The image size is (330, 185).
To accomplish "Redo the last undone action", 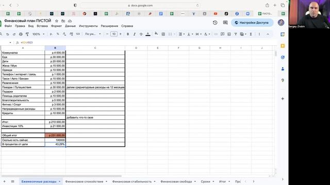I will click(14, 34).
